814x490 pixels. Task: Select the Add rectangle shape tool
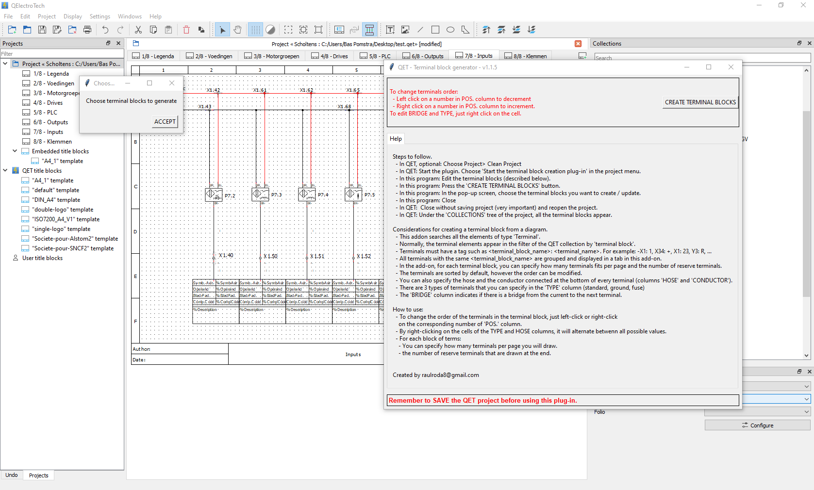tap(435, 30)
